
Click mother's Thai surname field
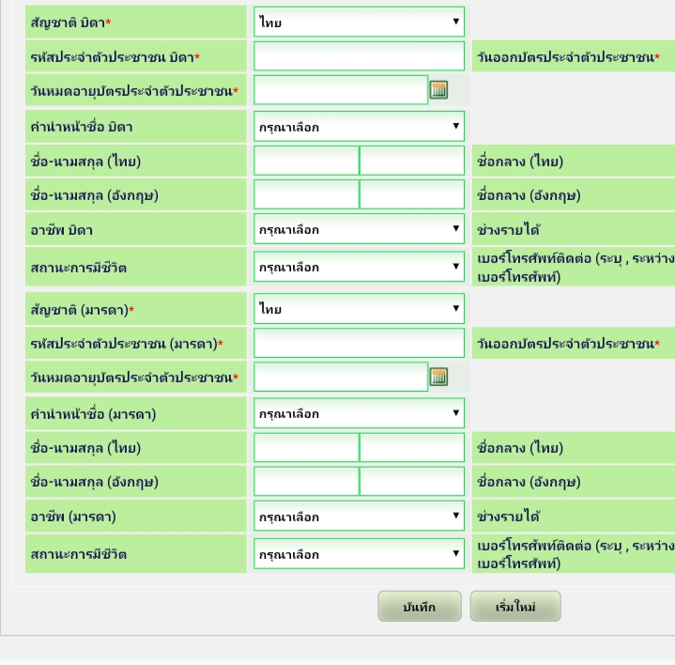pos(411,448)
